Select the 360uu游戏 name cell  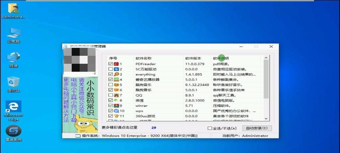(x=145, y=116)
